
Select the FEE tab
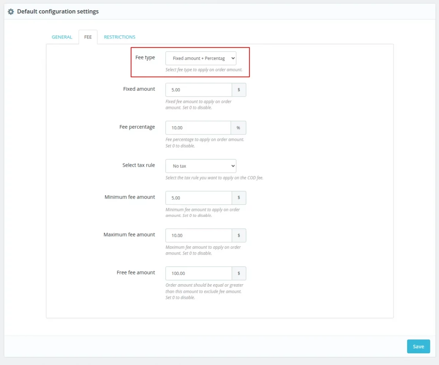click(x=88, y=37)
